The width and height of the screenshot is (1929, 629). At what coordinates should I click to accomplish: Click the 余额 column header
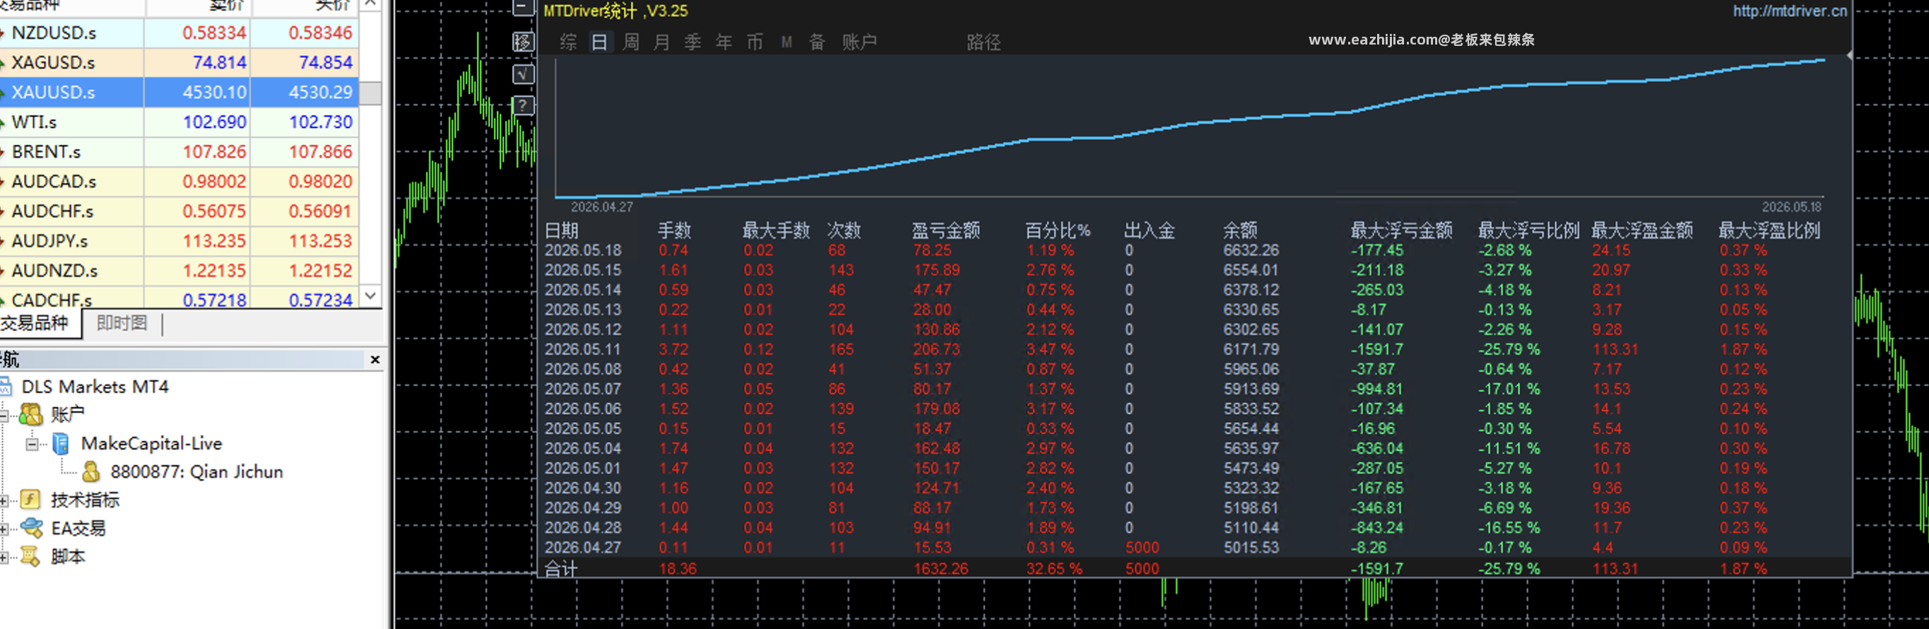[1240, 230]
